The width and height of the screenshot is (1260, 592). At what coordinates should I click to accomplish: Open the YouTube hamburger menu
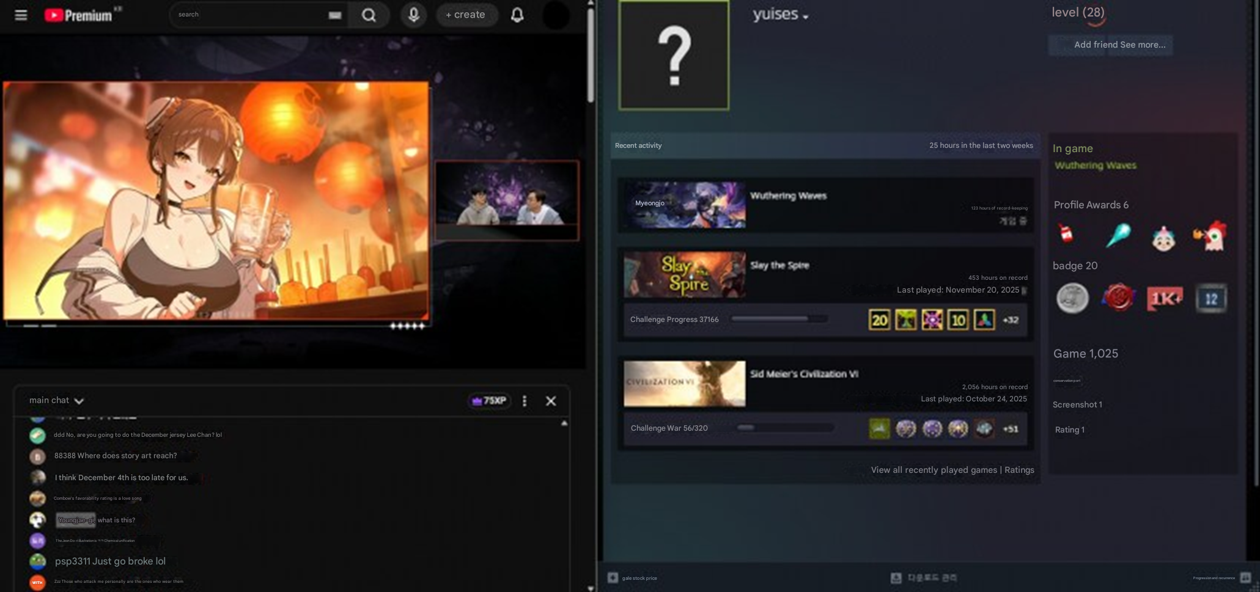coord(21,15)
